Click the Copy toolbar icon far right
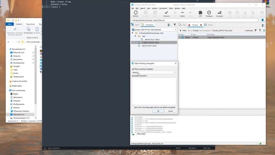275x155 pixels. [237, 12]
